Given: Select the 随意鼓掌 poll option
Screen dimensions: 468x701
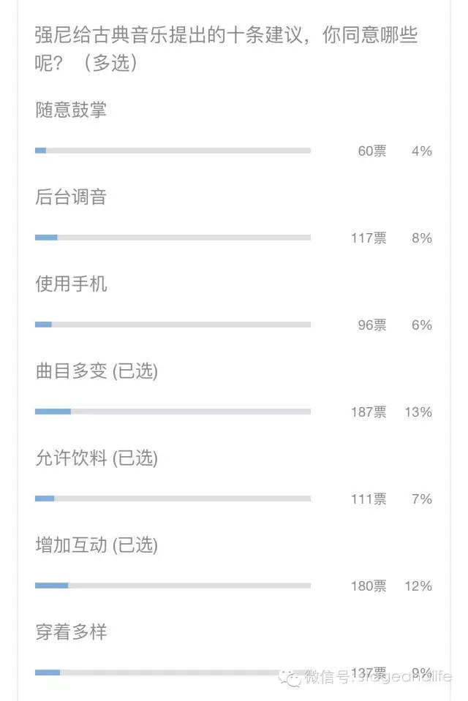Looking at the screenshot, I should point(71,110).
